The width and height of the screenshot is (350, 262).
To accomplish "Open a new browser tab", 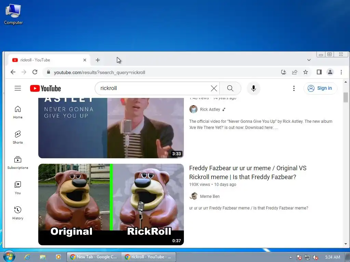I will 97,60.
